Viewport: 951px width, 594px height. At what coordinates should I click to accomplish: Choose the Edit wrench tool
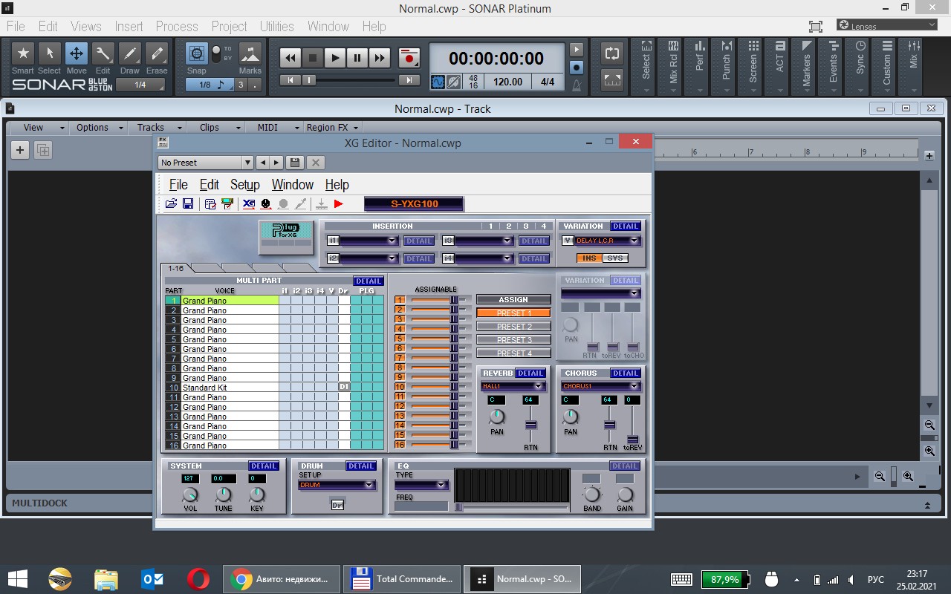click(103, 53)
